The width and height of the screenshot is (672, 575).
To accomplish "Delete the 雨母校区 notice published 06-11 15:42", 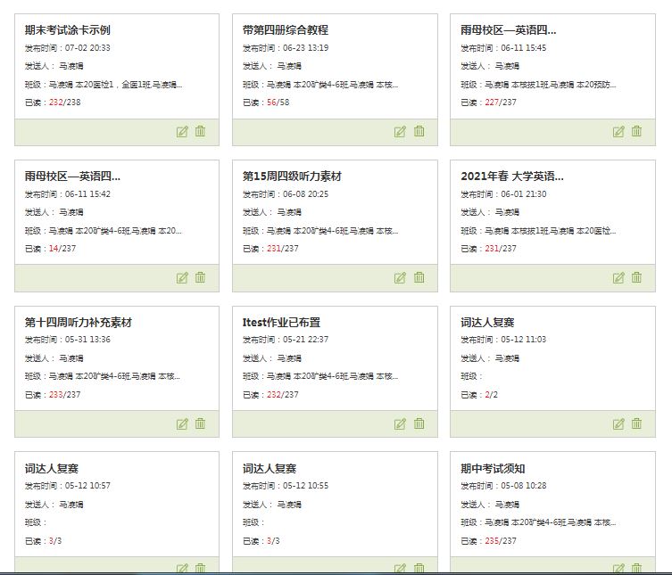I will click(200, 277).
